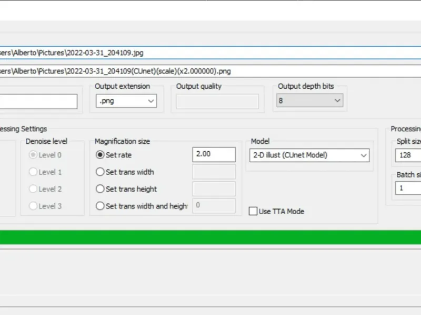Open the Output extension .png dropdown
The image size is (421, 315).
point(126,101)
